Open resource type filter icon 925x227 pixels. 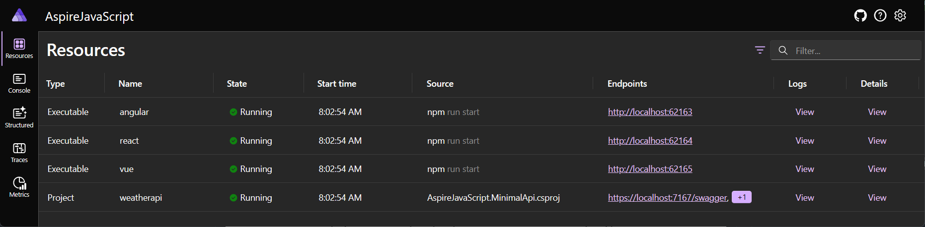click(760, 50)
